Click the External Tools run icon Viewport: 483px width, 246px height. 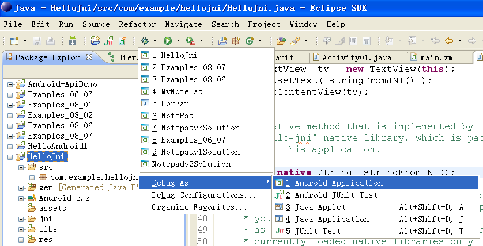tap(191, 41)
